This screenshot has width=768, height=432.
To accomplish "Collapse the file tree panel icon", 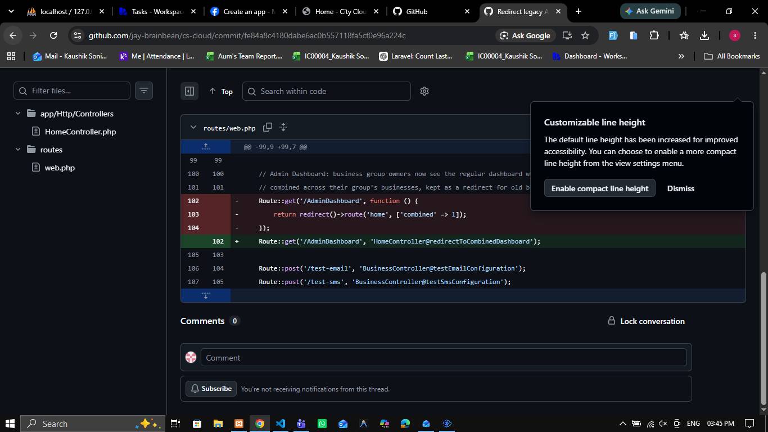I will pos(189,91).
